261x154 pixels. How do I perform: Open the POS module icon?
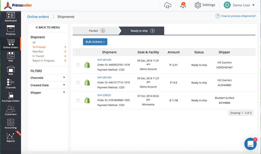pos(11,57)
